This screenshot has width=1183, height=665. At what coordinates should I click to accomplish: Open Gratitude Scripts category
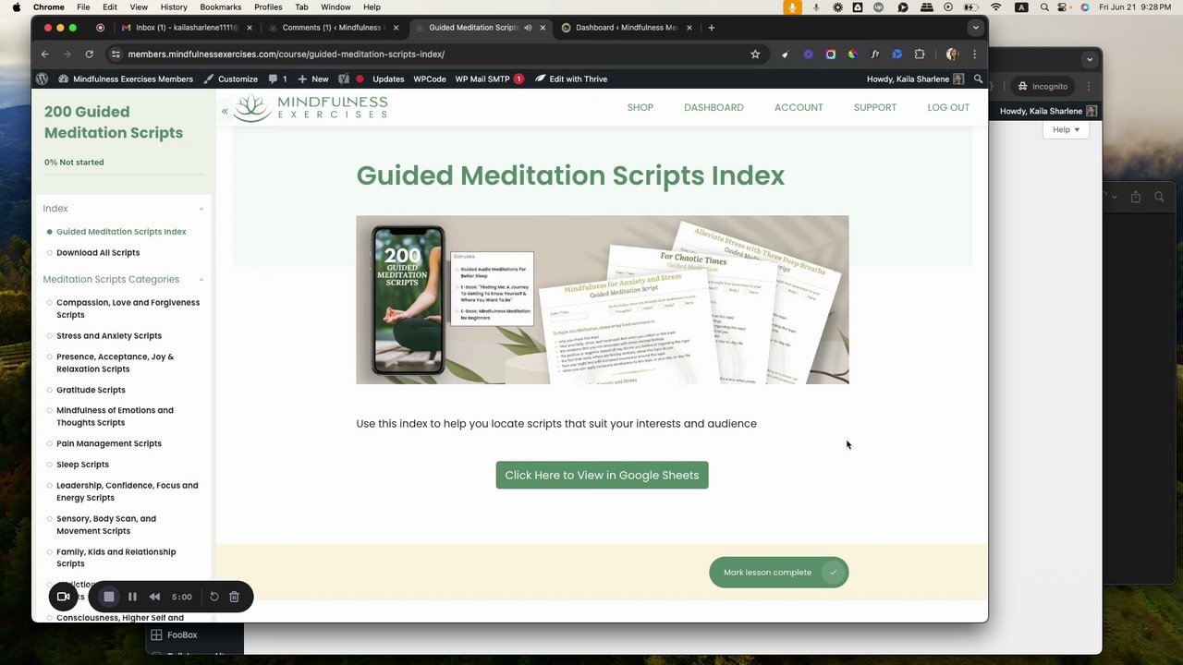[91, 390]
